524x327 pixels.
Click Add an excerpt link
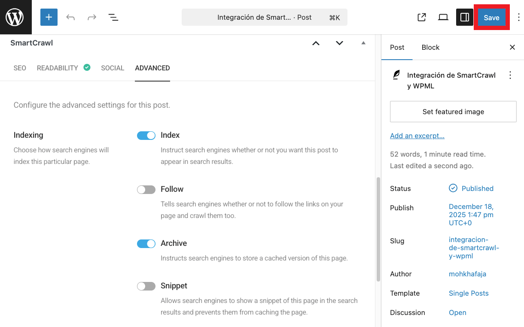click(417, 136)
